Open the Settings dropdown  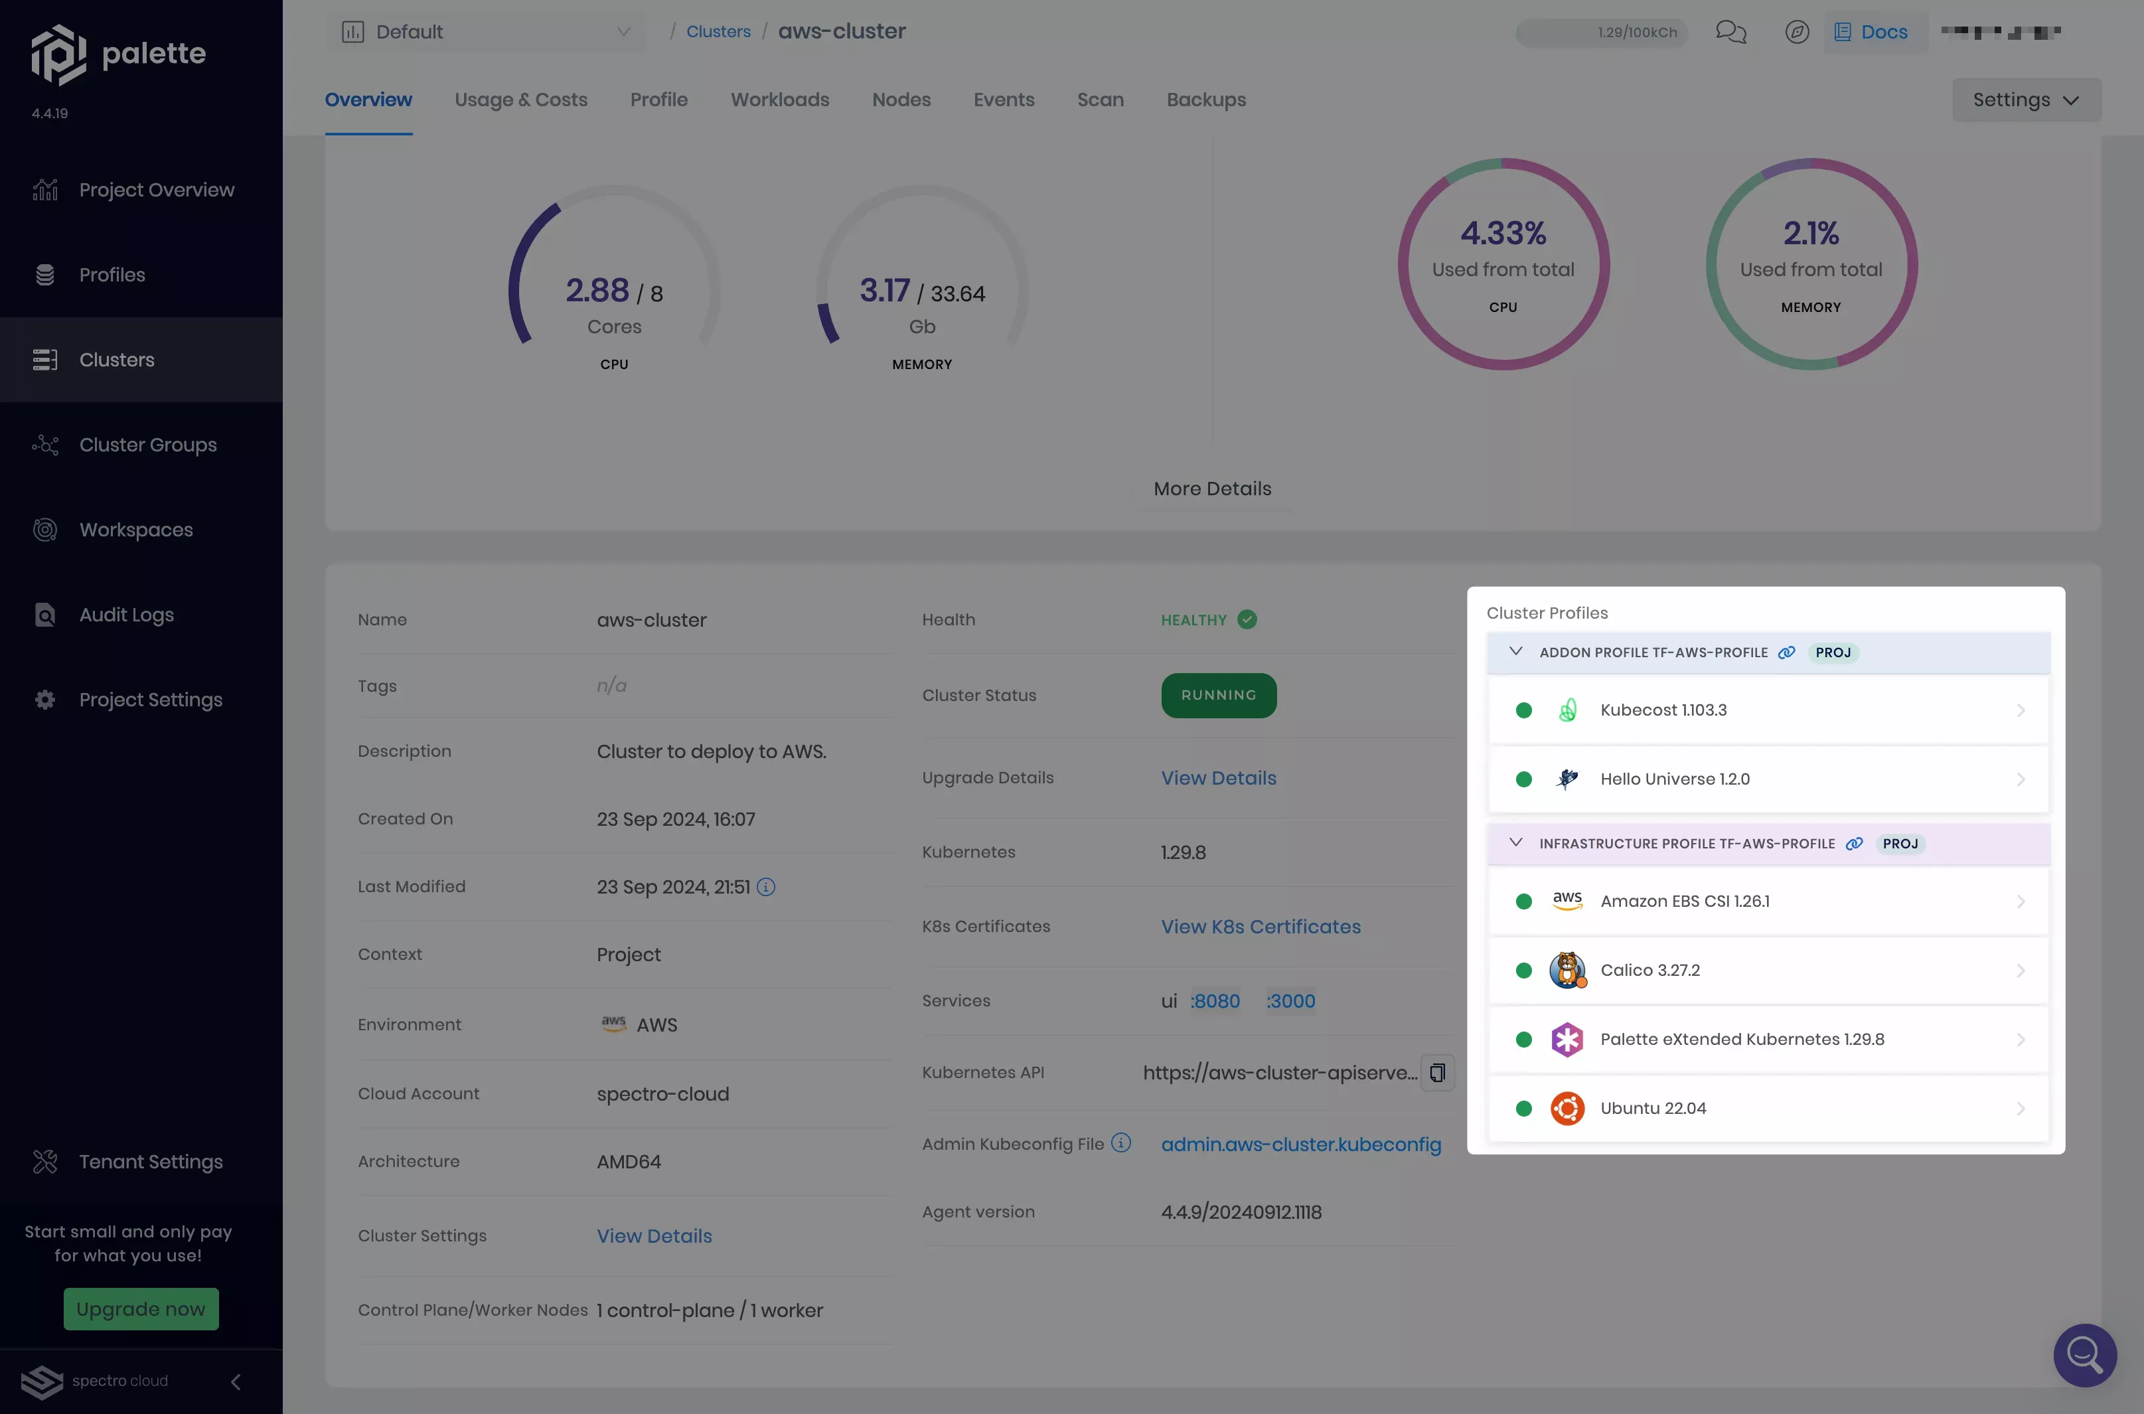[2025, 100]
